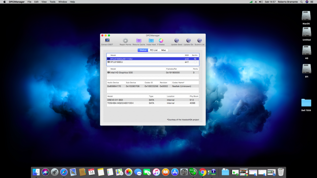This screenshot has width=317, height=178.
Task: Switch to the Status tab
Action: [143, 50]
